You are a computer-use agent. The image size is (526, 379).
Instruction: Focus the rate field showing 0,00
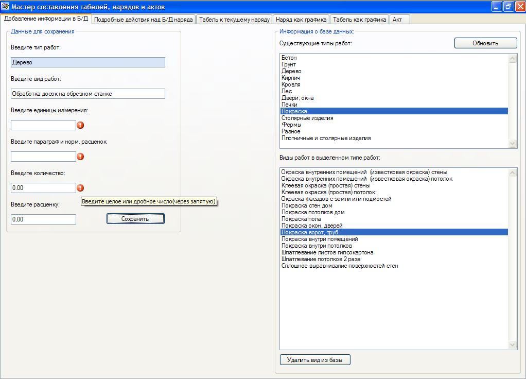pos(43,219)
